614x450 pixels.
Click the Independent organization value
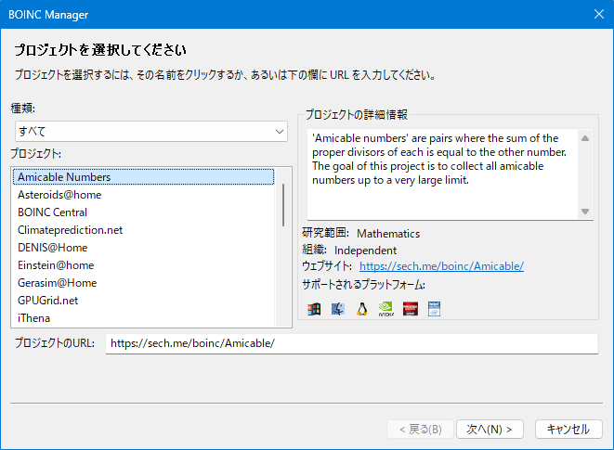click(x=365, y=251)
